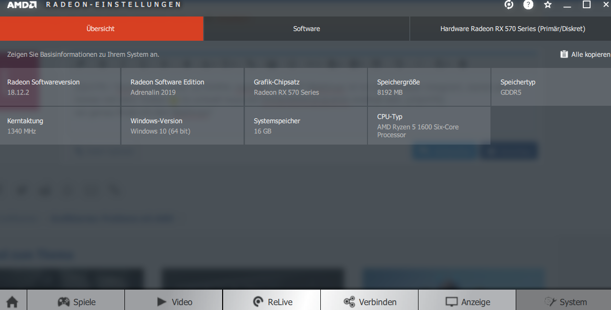Open the Home screen icon
611x310 pixels.
point(13,301)
